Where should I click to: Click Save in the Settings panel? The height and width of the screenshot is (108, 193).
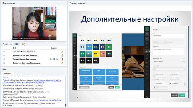(182, 95)
